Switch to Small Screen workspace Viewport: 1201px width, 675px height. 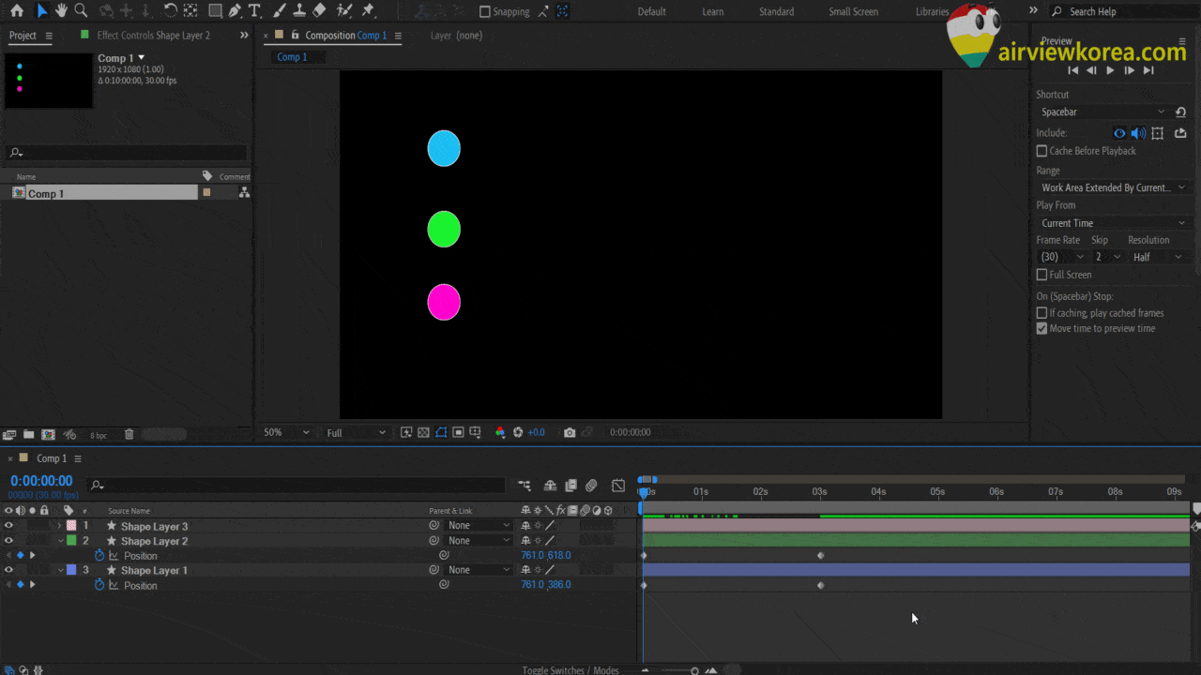pyautogui.click(x=854, y=12)
